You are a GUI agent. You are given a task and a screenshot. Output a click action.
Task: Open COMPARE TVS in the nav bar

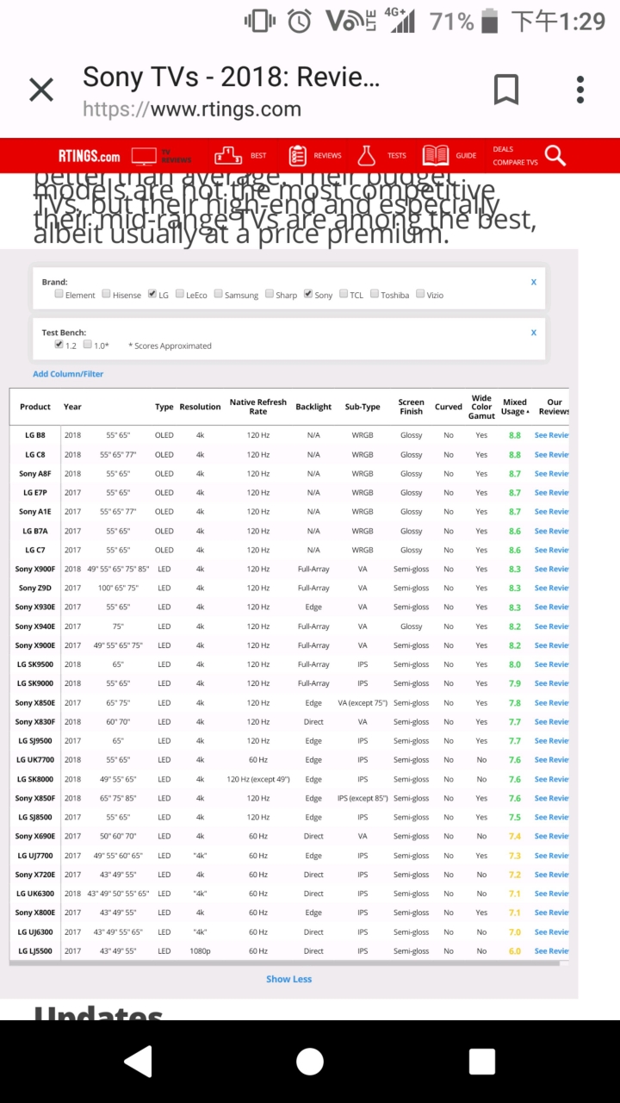pyautogui.click(x=515, y=162)
